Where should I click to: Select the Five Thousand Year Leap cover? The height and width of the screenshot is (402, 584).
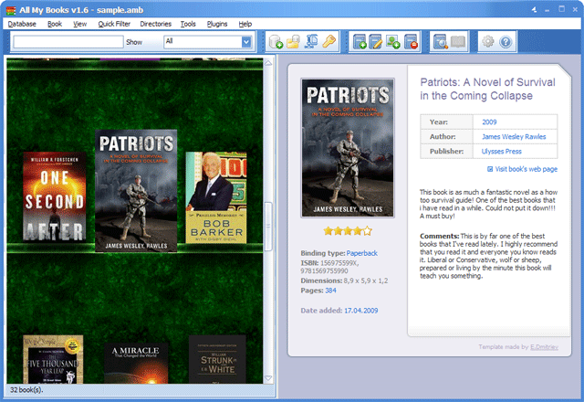[x=53, y=359]
